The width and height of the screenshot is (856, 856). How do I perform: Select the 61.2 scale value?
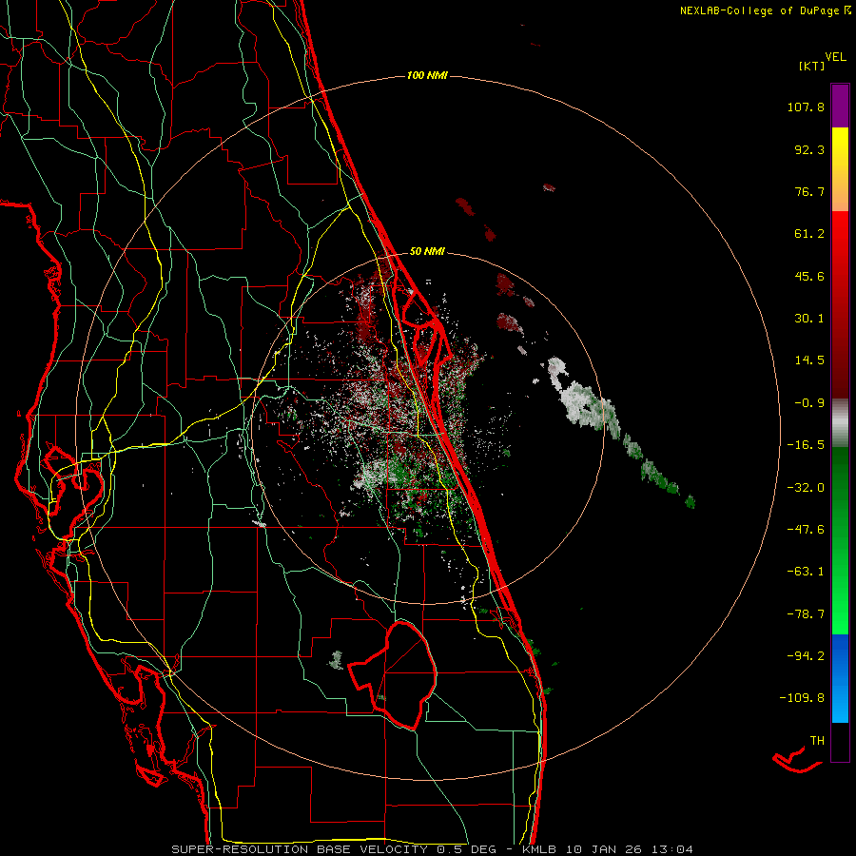[x=809, y=234]
